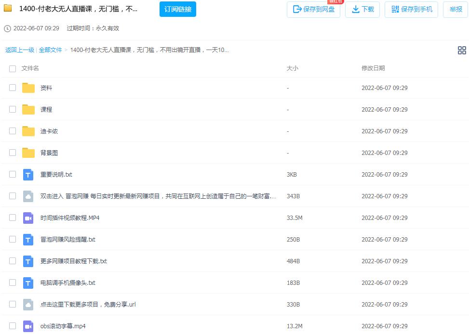Click folder icon for 迪卡侬
Image resolution: width=469 pixels, height=334 pixels.
[x=28, y=131]
